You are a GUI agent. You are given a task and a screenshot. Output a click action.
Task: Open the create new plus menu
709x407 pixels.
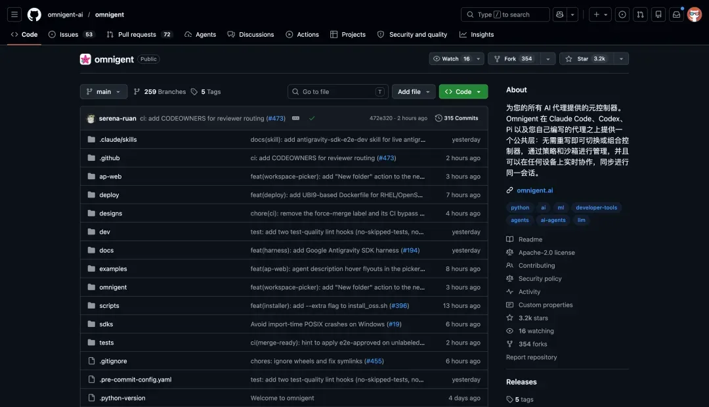(601, 14)
